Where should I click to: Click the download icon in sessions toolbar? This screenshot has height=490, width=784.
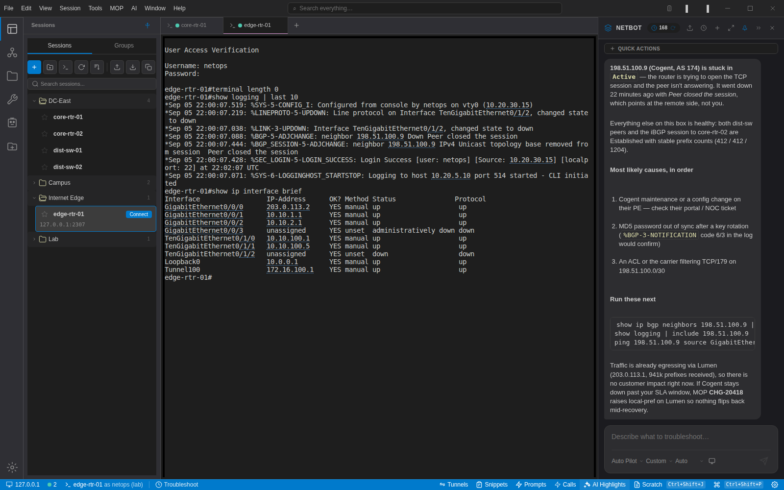click(x=133, y=67)
